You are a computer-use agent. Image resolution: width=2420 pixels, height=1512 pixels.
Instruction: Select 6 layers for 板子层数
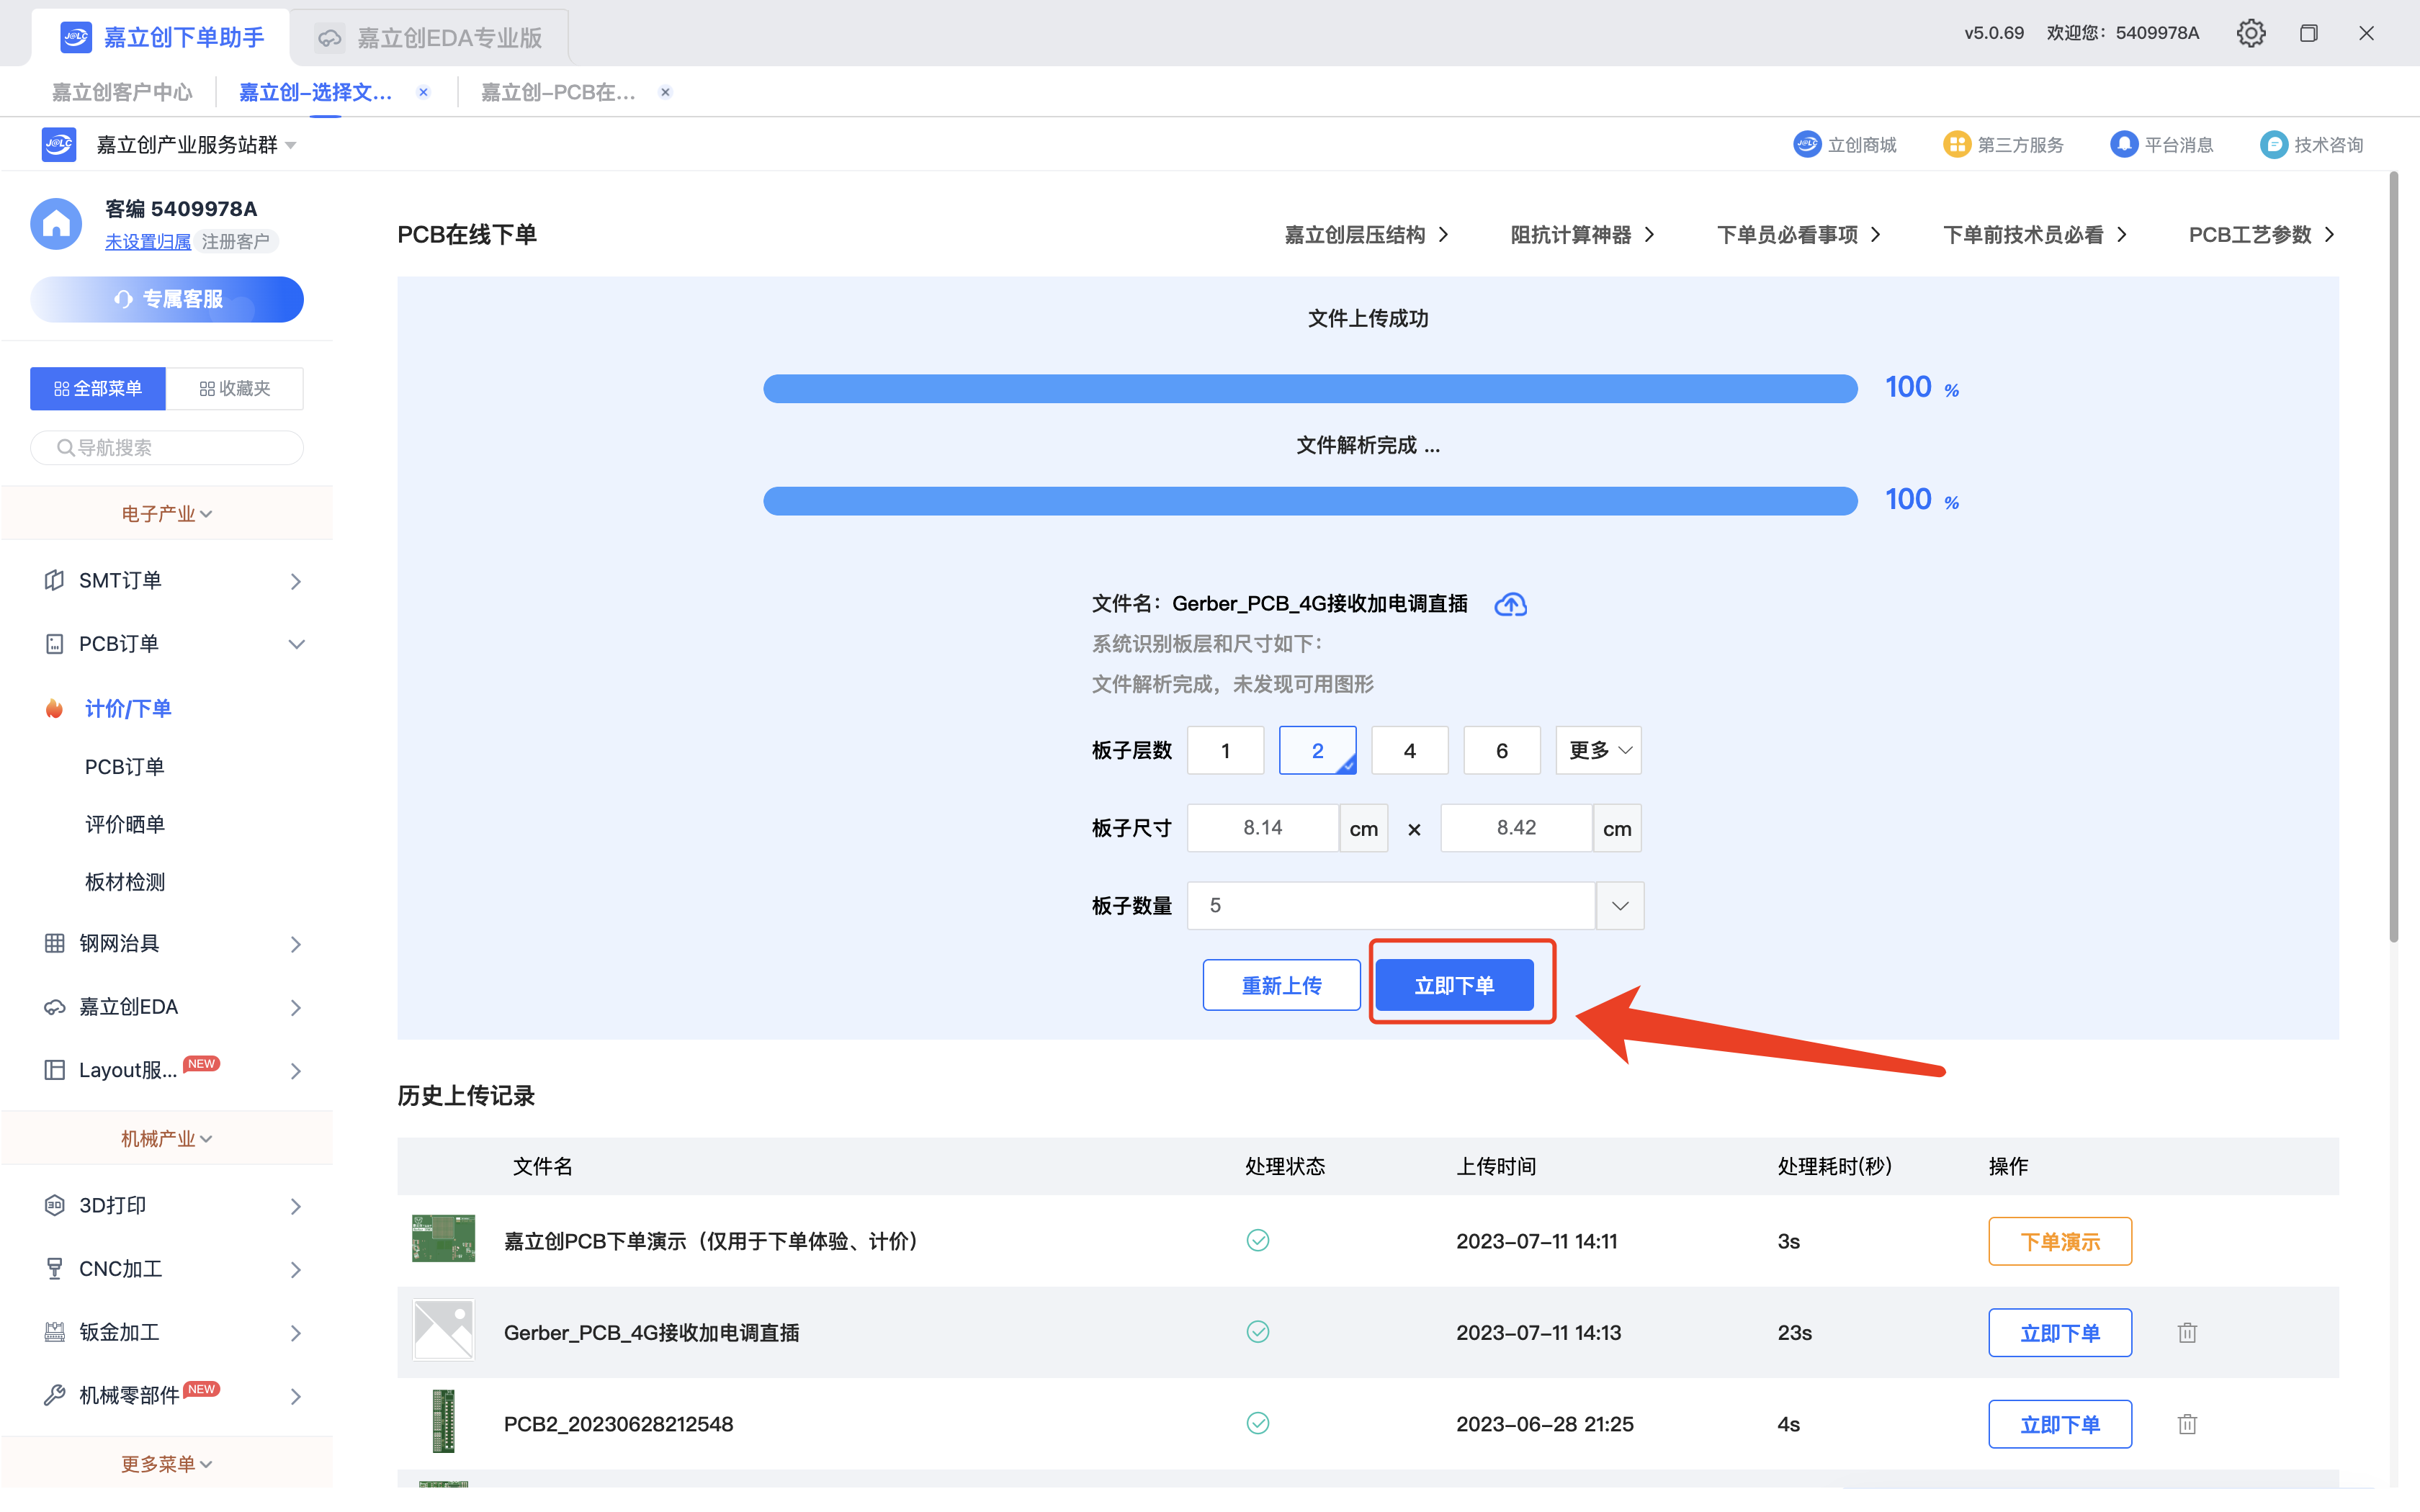[x=1501, y=750]
